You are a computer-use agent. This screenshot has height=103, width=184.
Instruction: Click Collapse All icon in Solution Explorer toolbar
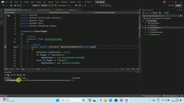tap(154, 13)
